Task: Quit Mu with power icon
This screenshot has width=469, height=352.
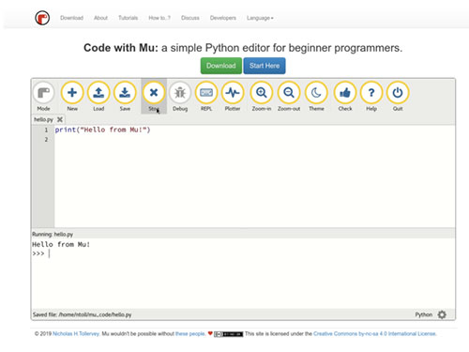Action: tap(398, 93)
